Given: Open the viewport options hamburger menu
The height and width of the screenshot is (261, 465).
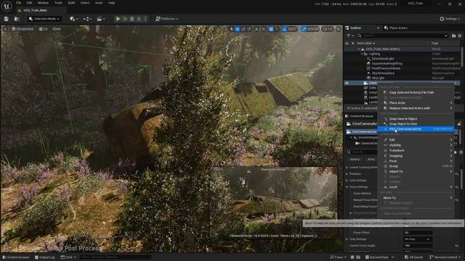Looking at the screenshot, I should (x=5, y=29).
